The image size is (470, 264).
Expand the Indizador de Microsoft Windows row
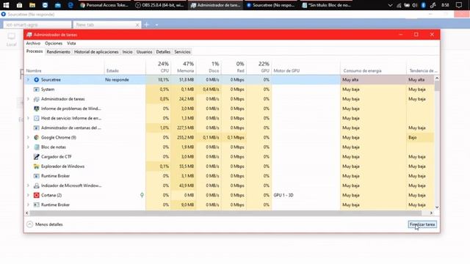(x=28, y=186)
